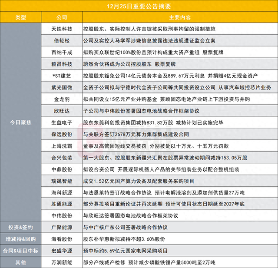Screen dimensions: 278x268
Task: Click the 蔚然合伙将成为控股股东 announcement text
Action: [x=129, y=64]
